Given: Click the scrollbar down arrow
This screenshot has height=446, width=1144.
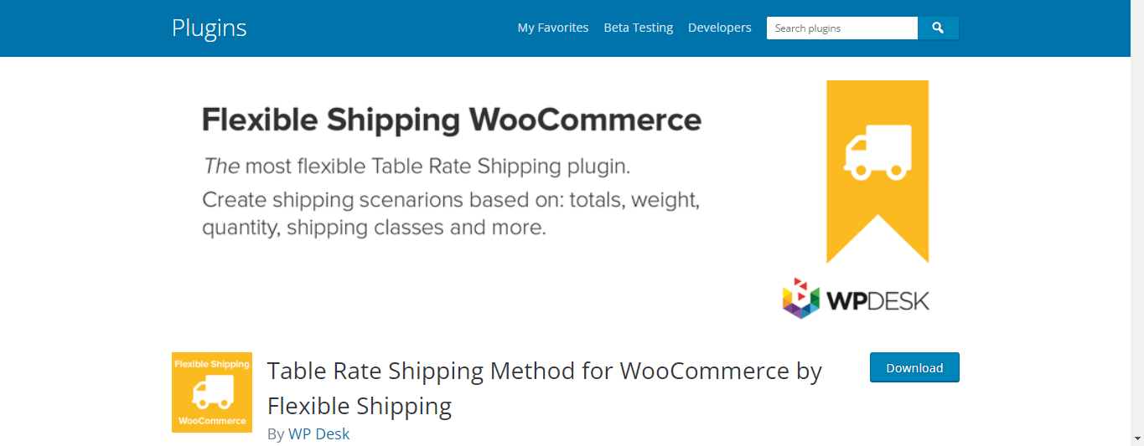Looking at the screenshot, I should click(x=1136, y=438).
